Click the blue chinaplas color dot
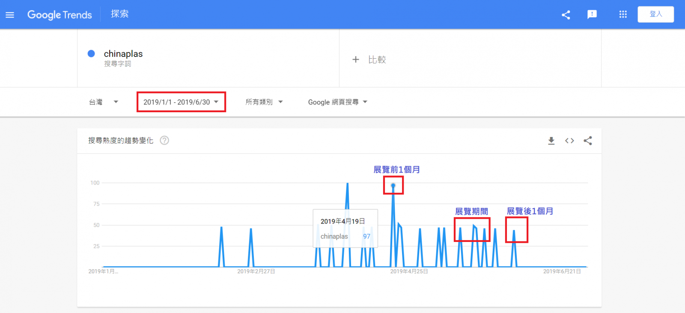685x313 pixels. 91,54
